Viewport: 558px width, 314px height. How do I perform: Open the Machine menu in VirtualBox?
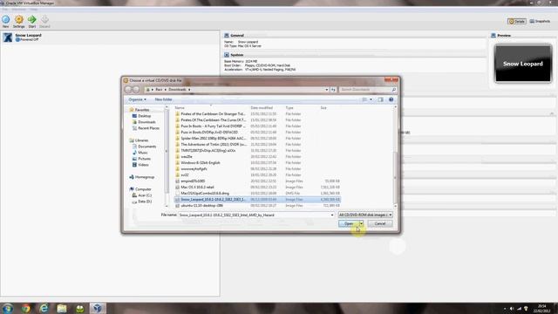tap(19, 10)
